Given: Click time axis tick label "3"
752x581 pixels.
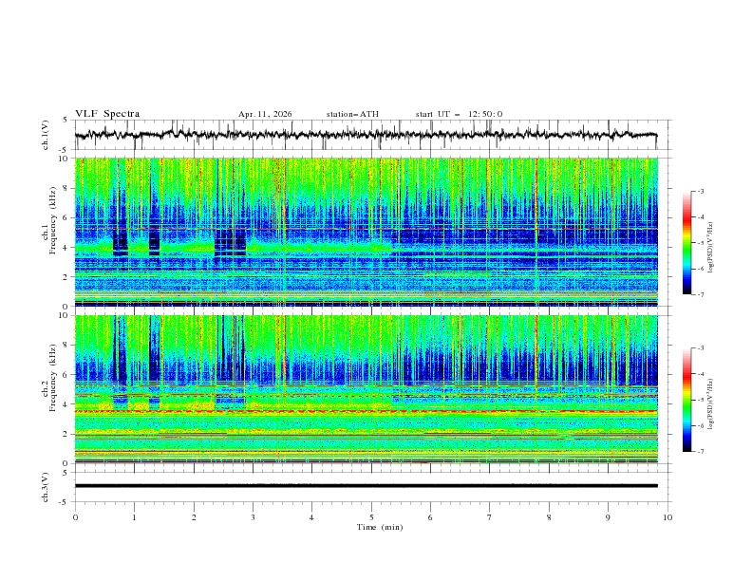Looking at the screenshot, I should (253, 517).
